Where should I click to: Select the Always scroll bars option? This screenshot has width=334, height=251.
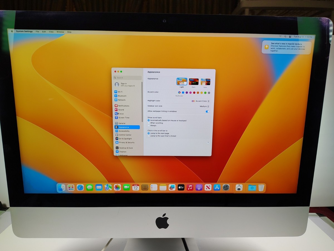[x=149, y=126]
